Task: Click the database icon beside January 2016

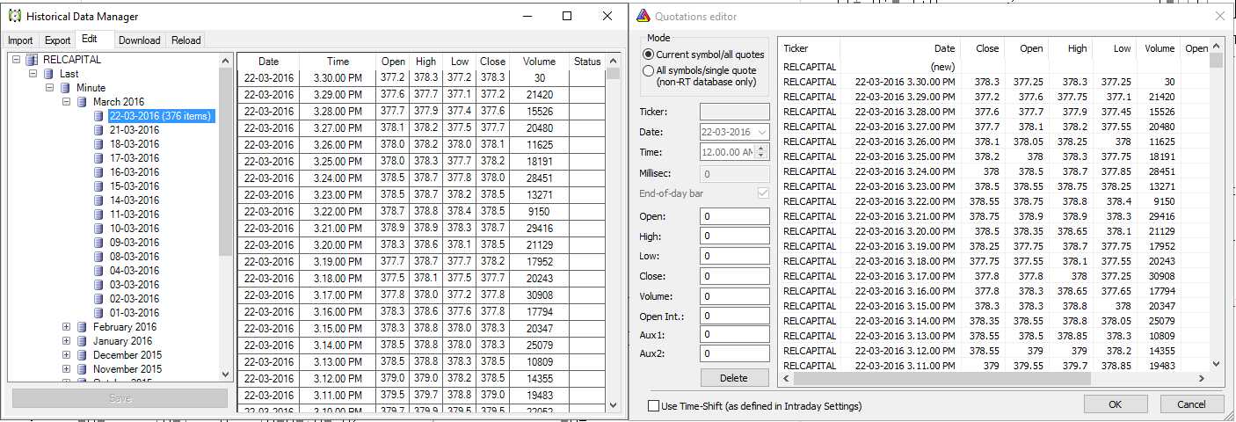Action: pos(83,341)
